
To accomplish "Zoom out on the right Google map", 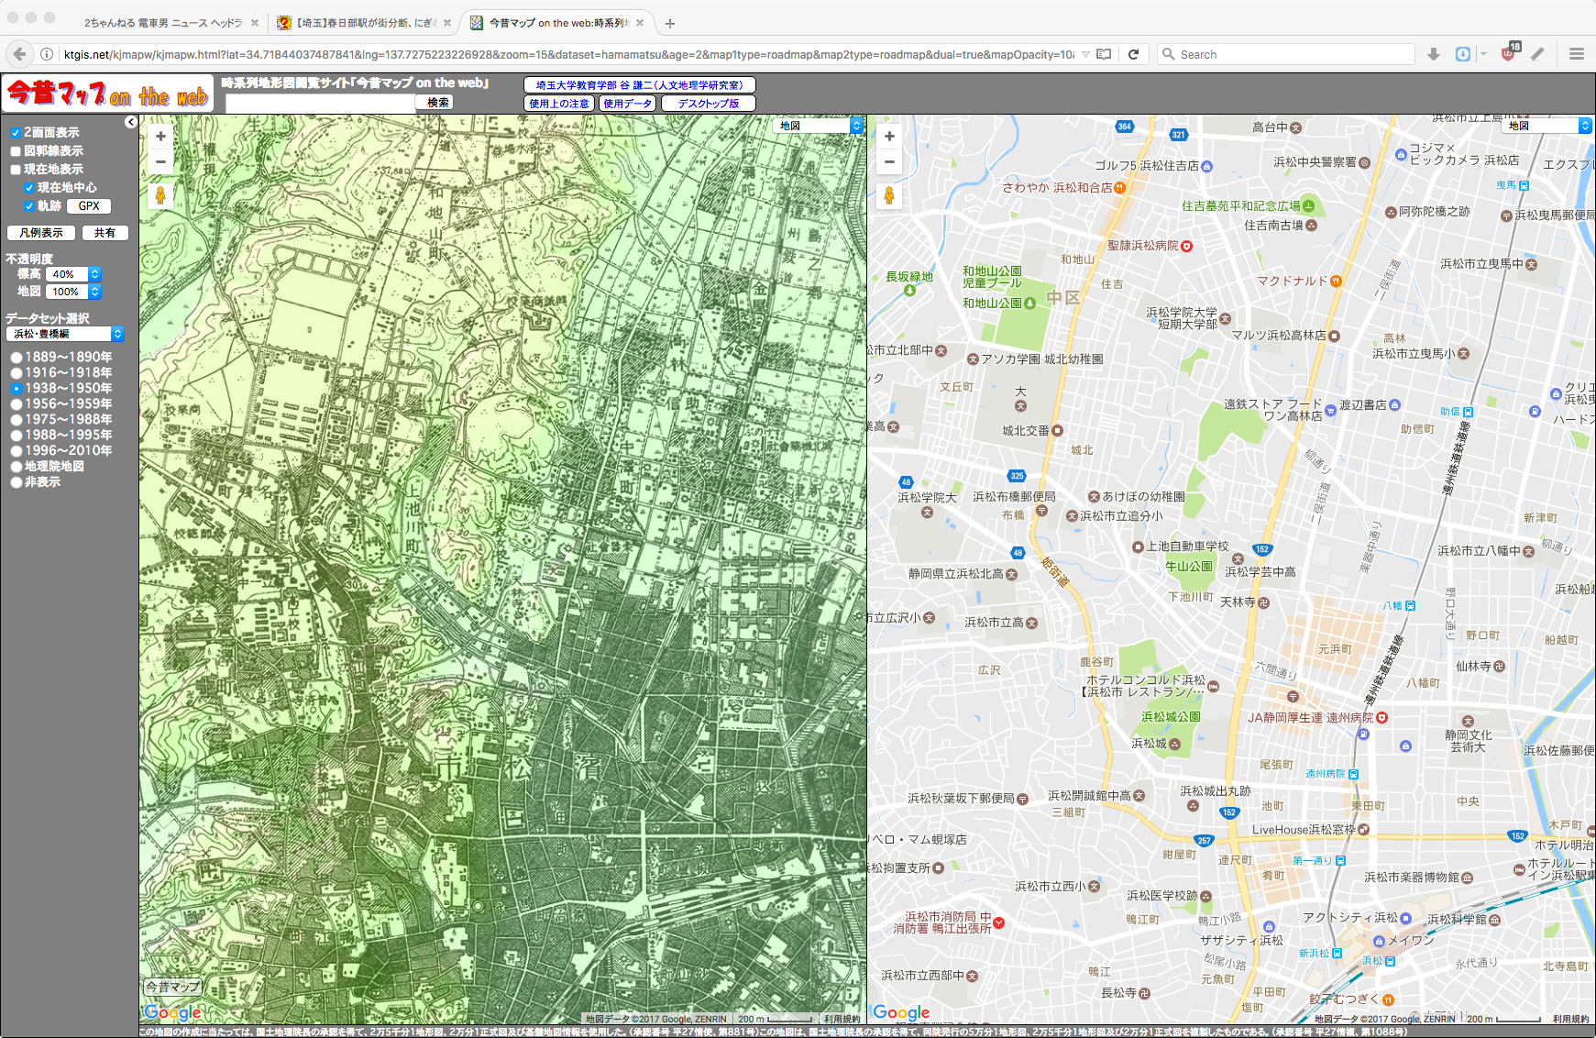I will (889, 162).
